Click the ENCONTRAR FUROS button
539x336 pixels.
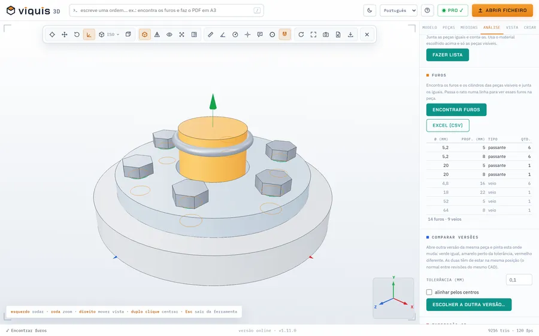click(x=456, y=109)
